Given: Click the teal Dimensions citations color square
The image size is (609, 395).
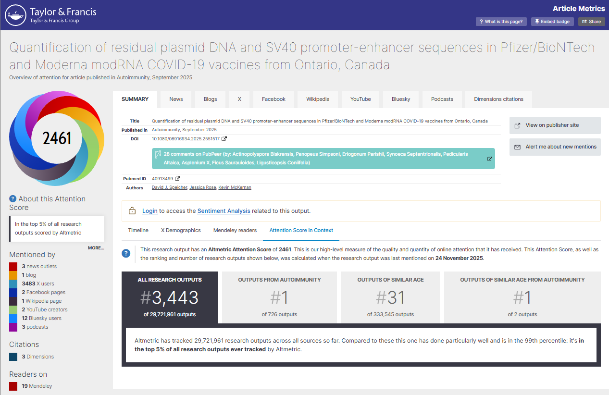Looking at the screenshot, I should pyautogui.click(x=13, y=357).
